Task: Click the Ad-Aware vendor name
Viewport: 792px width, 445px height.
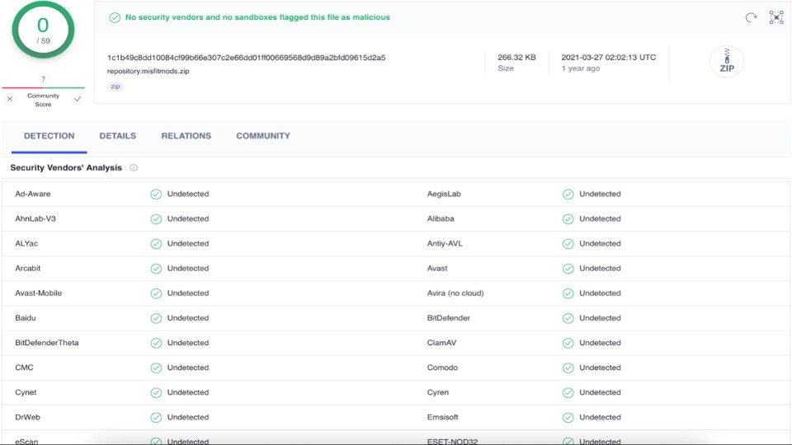Action: 33,194
